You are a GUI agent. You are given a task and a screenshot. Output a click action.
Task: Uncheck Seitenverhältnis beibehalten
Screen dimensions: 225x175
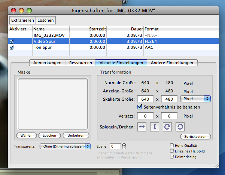(140, 107)
